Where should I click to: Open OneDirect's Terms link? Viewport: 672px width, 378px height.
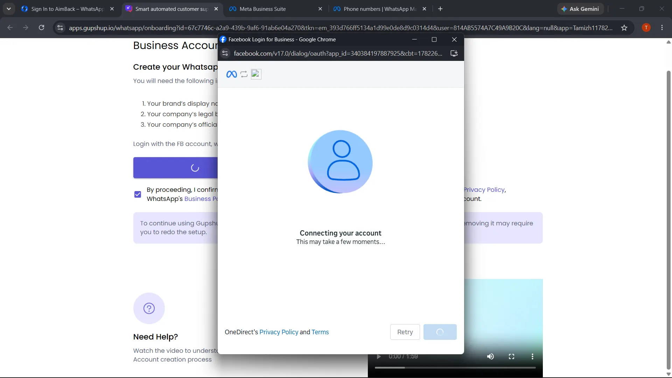point(320,332)
